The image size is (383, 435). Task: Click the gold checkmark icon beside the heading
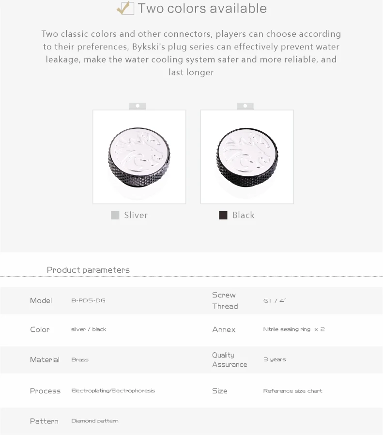125,8
